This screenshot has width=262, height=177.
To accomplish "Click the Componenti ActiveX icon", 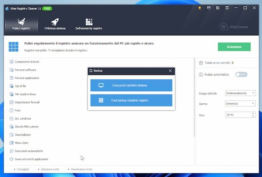I will point(11,62).
